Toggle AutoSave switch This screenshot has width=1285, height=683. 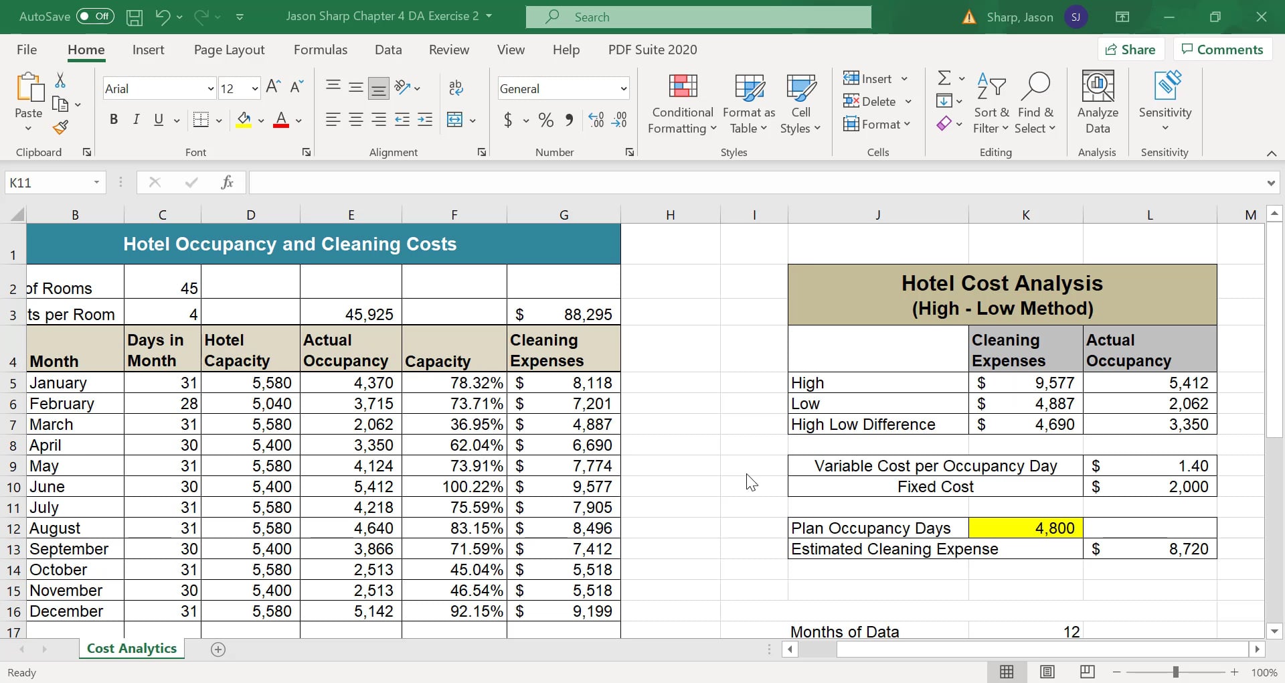95,16
